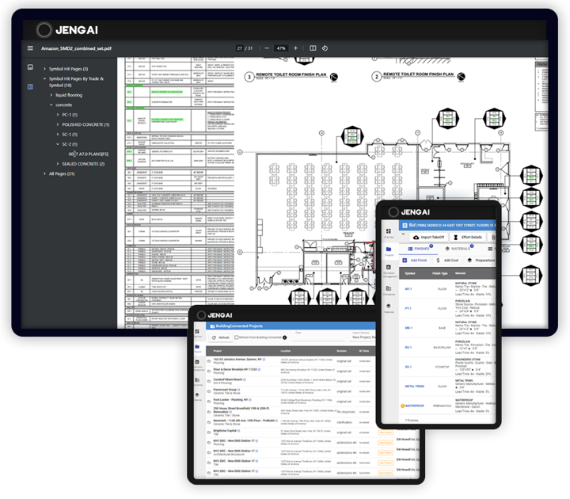Collapse the concrete node
This screenshot has width=570, height=499.
(51, 105)
